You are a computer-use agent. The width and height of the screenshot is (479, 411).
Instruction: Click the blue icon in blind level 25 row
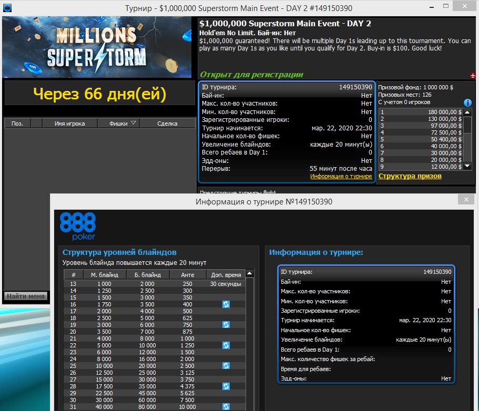tap(226, 365)
